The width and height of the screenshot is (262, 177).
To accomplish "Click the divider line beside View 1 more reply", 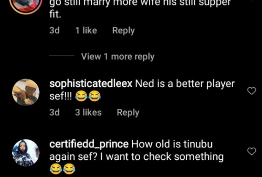I will click(x=62, y=56).
